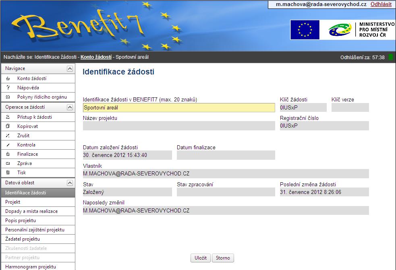Click the Stav value Založený
Image resolution: width=396 pixels, height=270 pixels.
(x=127, y=192)
